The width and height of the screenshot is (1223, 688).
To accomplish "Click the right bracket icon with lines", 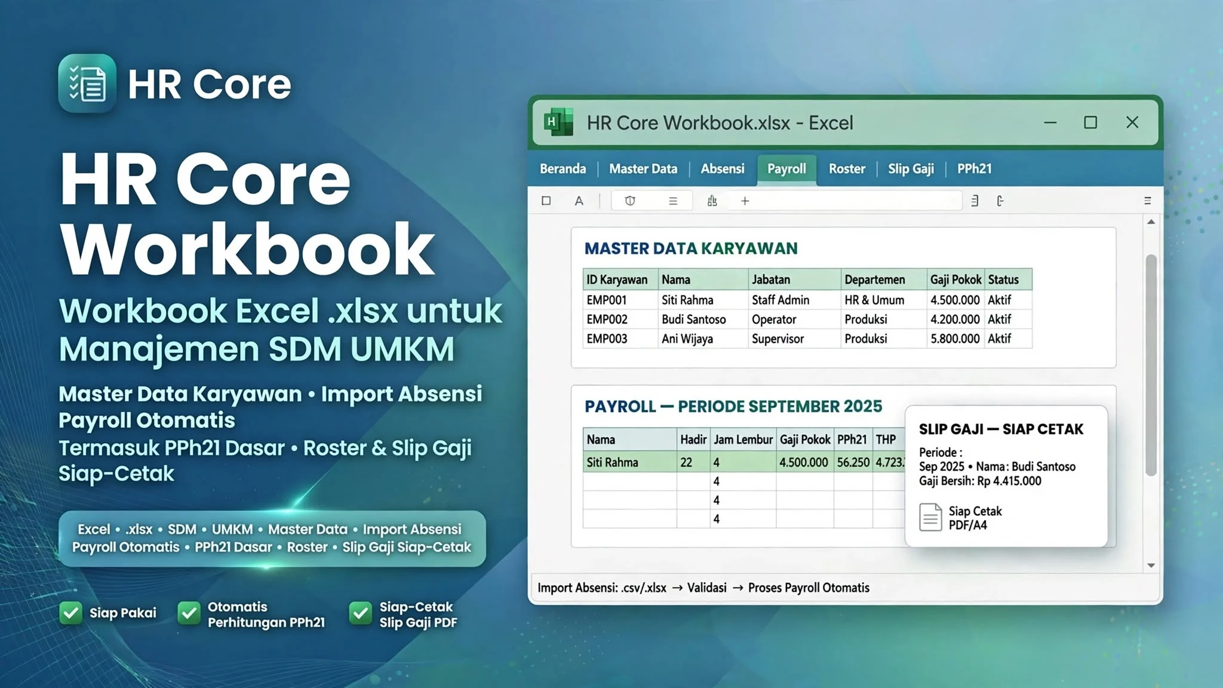I will click(975, 201).
